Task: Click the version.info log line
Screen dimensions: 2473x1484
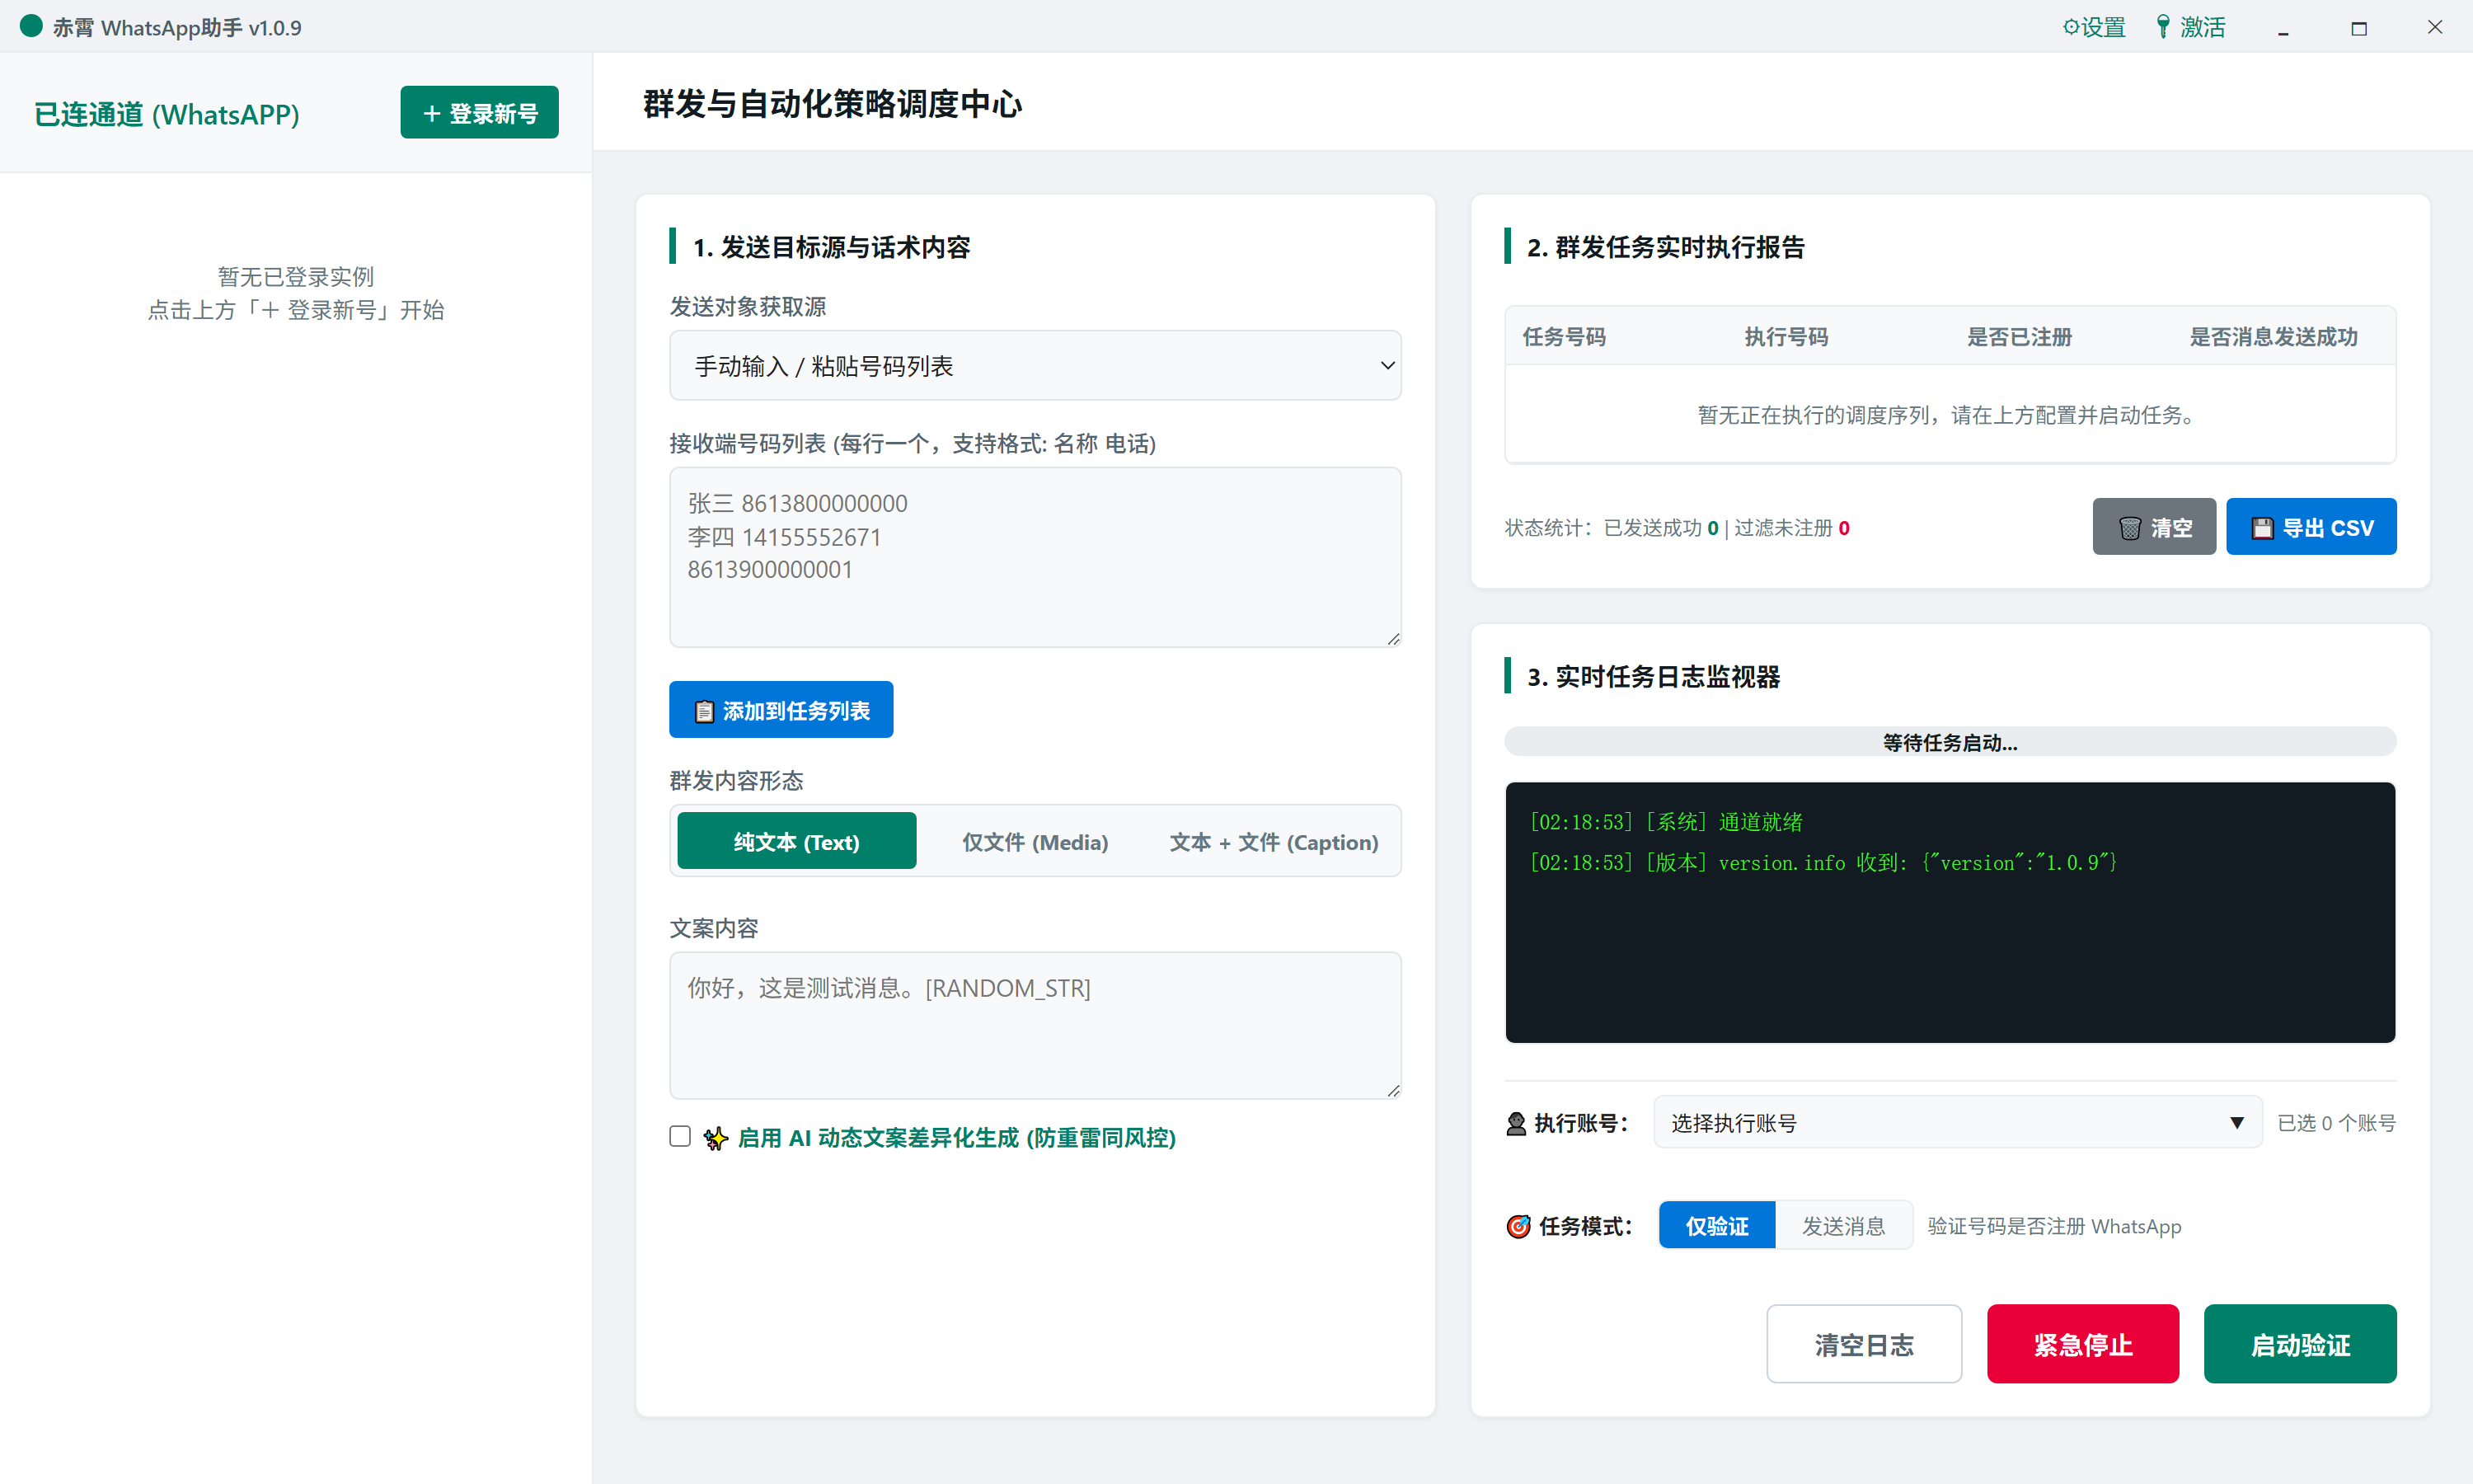Action: coord(1823,862)
